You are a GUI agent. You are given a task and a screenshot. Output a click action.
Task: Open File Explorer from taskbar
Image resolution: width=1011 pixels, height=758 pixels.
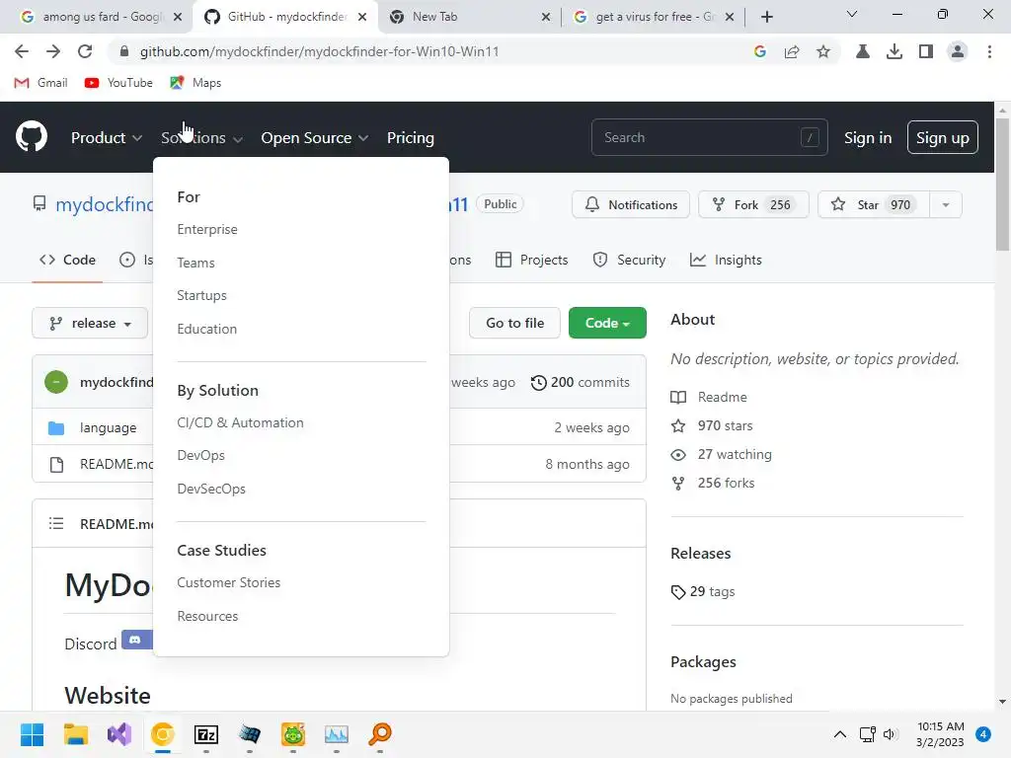coord(75,734)
